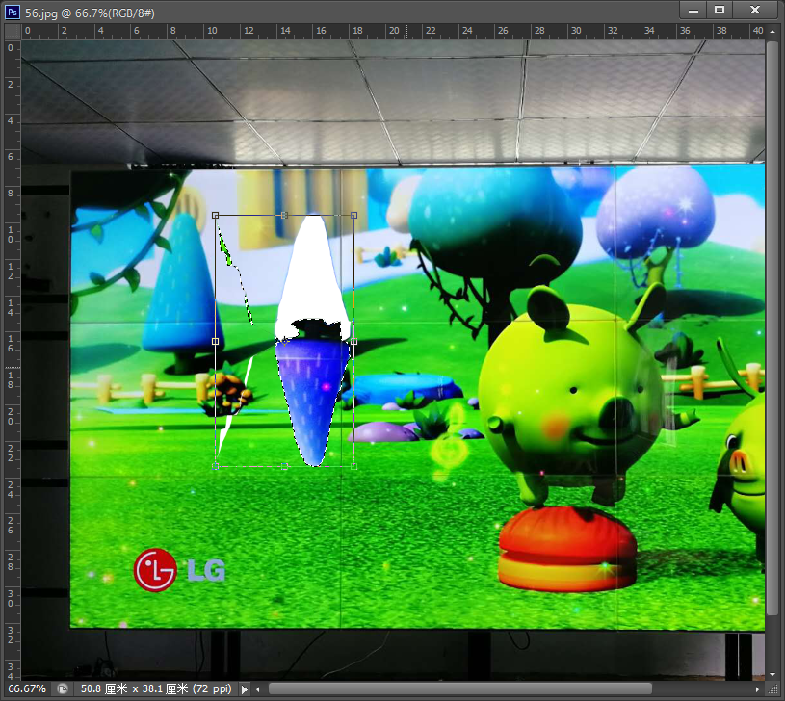Open the status bar options arrow
785x701 pixels.
pos(245,688)
